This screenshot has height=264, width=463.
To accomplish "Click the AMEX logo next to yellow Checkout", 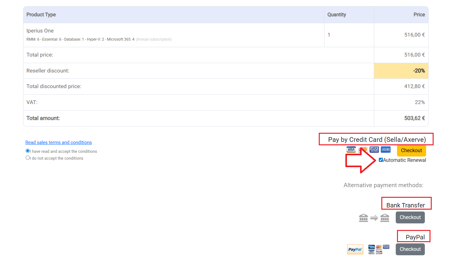I will [386, 150].
